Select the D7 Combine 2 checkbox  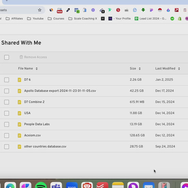(6, 102)
